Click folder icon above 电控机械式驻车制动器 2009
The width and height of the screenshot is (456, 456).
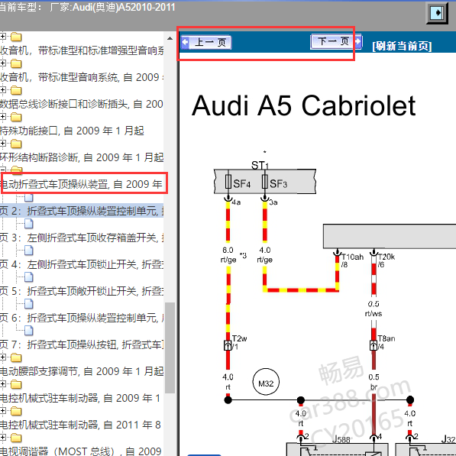(x=16, y=384)
